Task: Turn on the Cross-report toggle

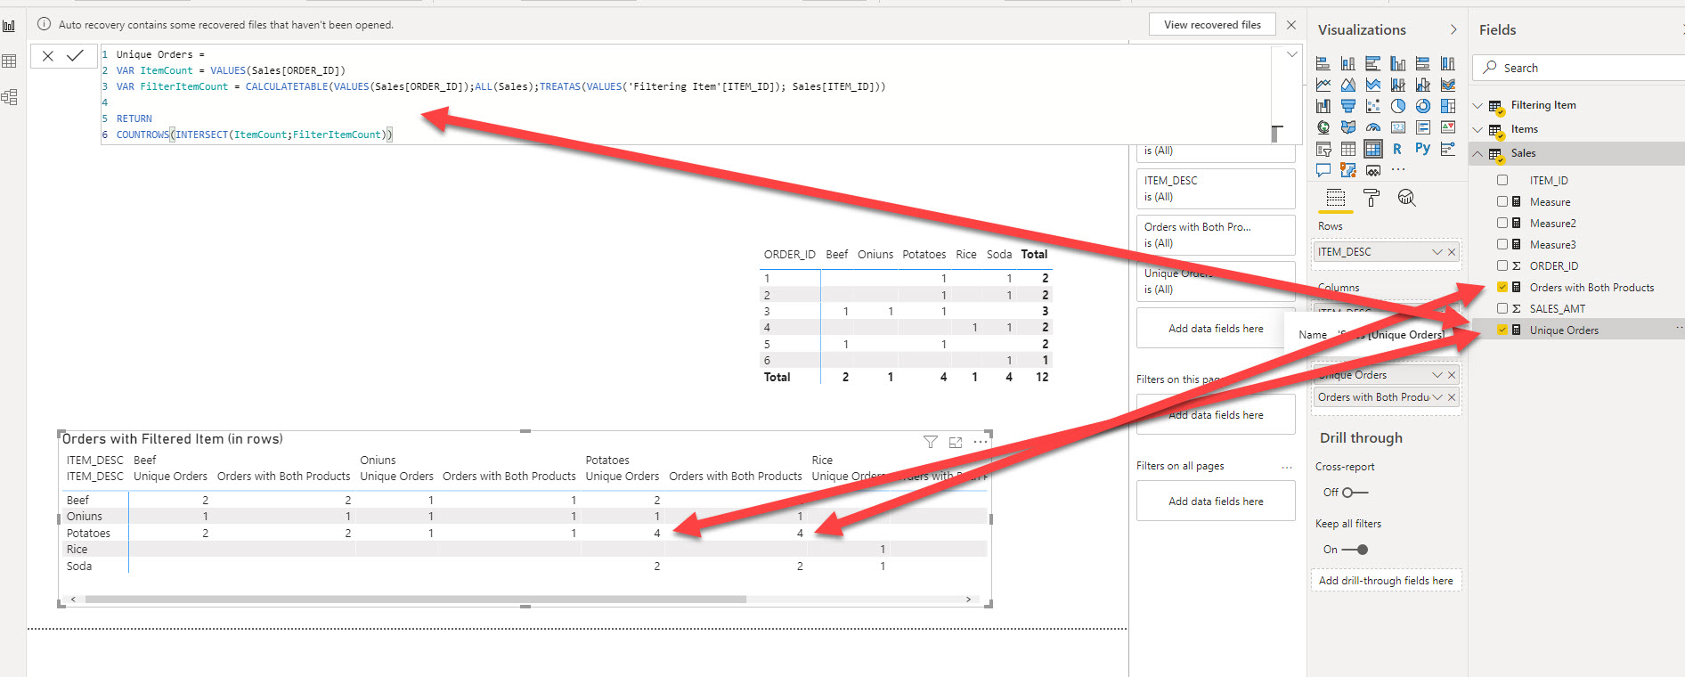Action: pos(1354,493)
